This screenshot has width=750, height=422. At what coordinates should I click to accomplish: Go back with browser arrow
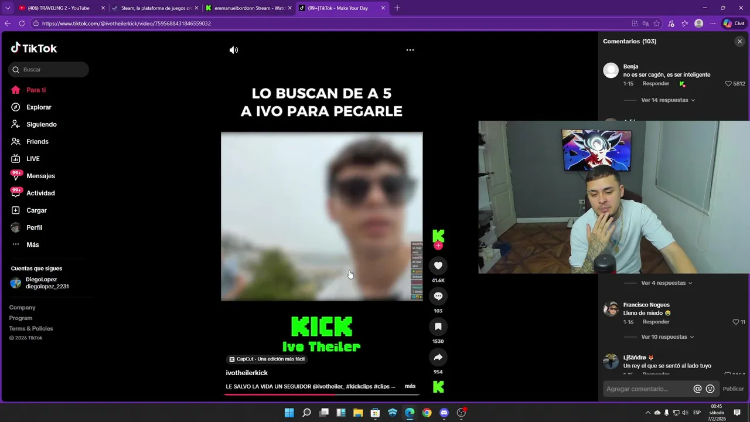pos(8,23)
